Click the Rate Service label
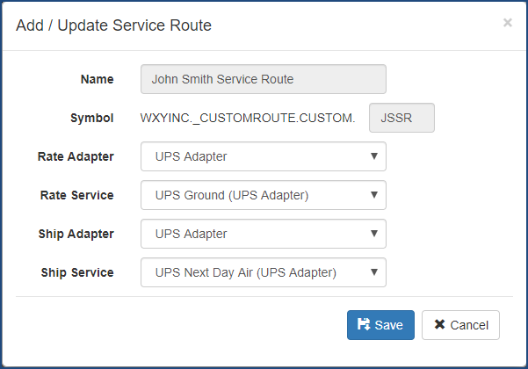The width and height of the screenshot is (528, 369). pos(77,195)
